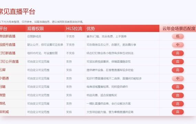
Task: Select 可自定义可见范围 in the 云犀 row
Action: (x=38, y=70)
